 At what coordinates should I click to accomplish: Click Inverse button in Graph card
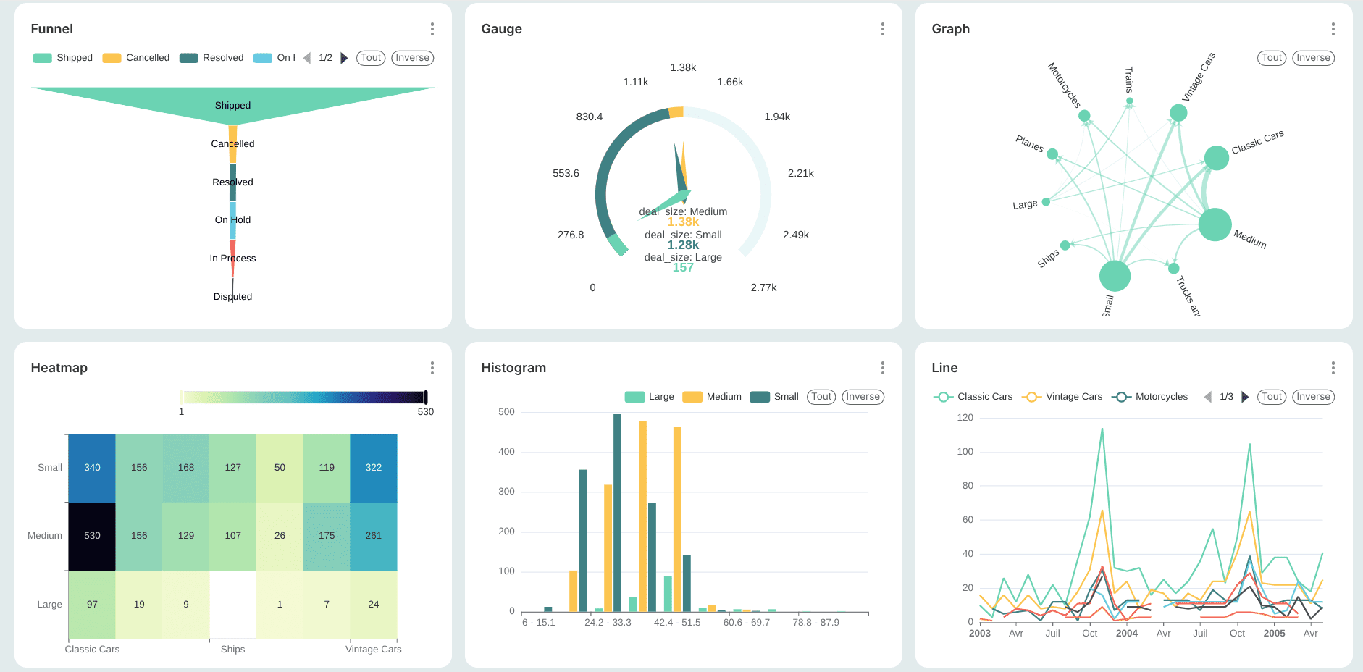point(1314,58)
